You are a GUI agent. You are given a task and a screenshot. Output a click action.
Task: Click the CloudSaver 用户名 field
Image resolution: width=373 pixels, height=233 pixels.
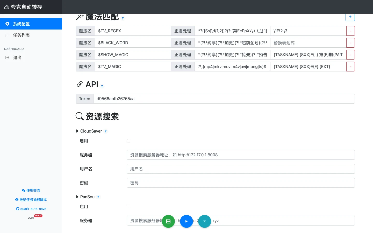pos(241,169)
